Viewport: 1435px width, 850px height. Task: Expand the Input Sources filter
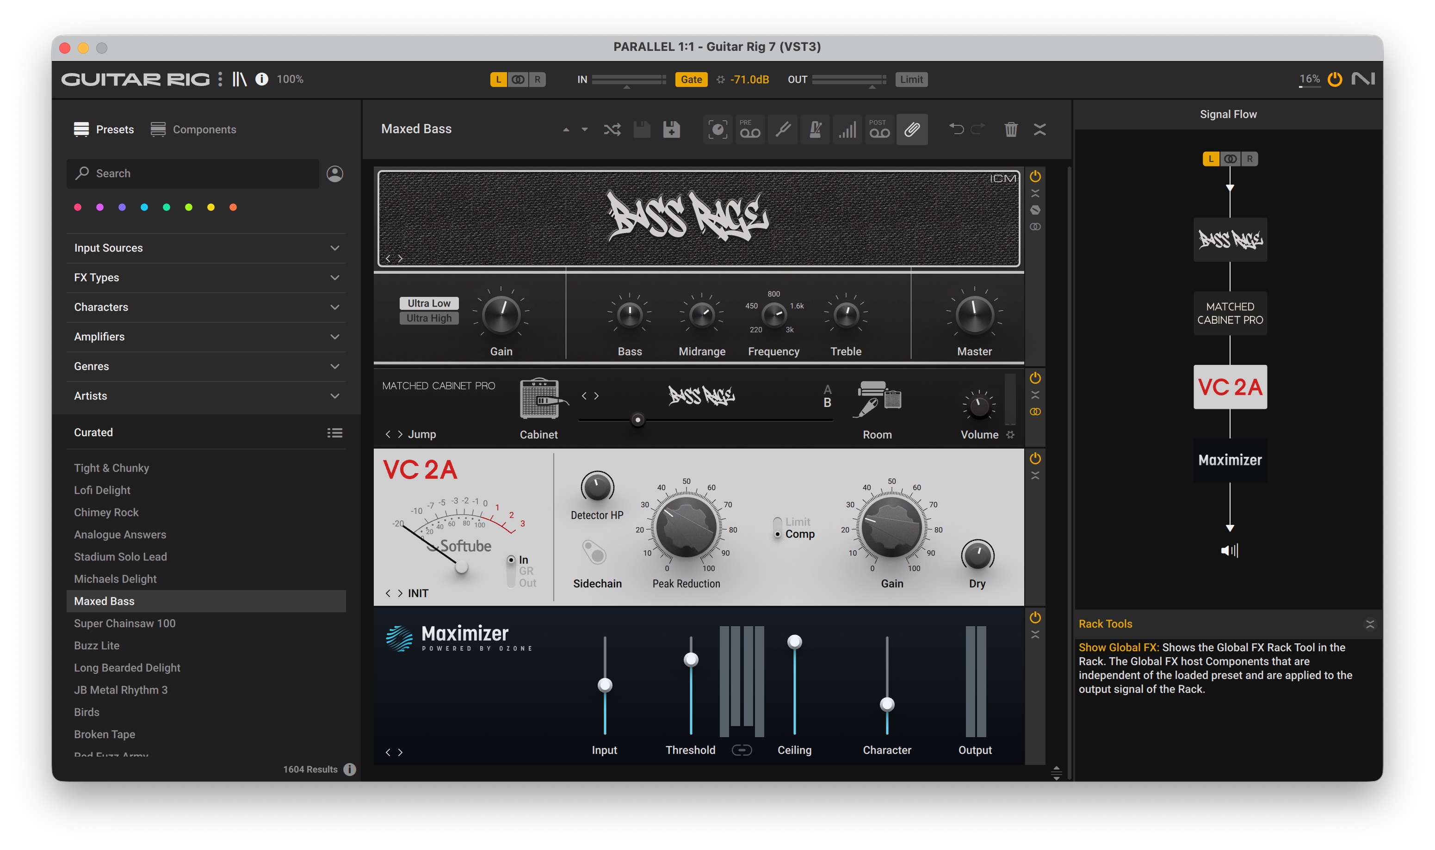206,248
